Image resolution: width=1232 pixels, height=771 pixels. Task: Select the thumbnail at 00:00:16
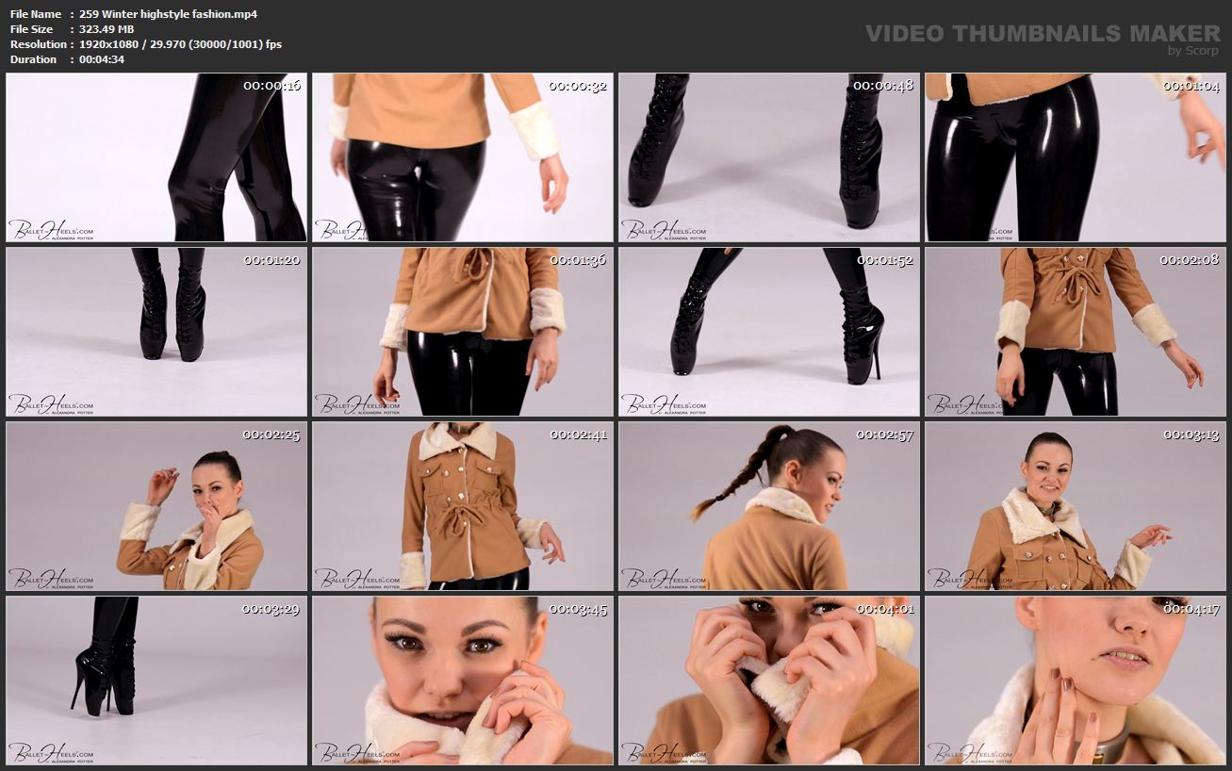pyautogui.click(x=156, y=157)
